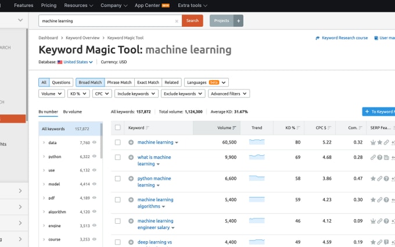
Task: Check 'machine learning engineer salary' checkbox
Action: click(118, 221)
